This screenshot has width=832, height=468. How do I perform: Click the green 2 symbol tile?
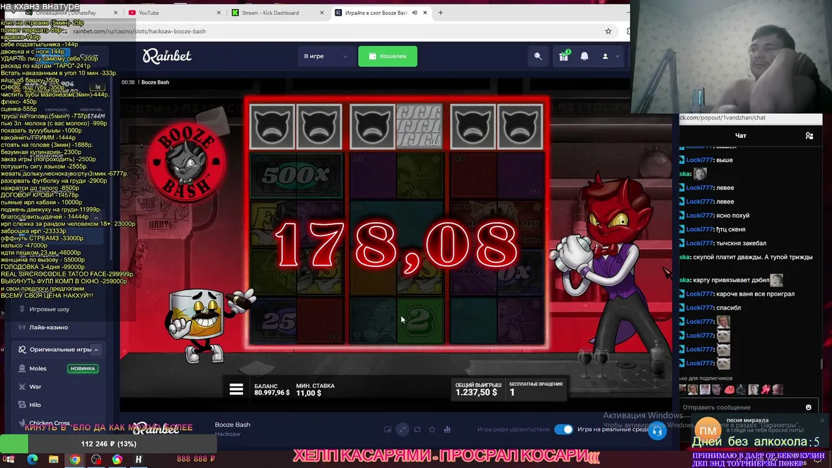[x=420, y=319]
